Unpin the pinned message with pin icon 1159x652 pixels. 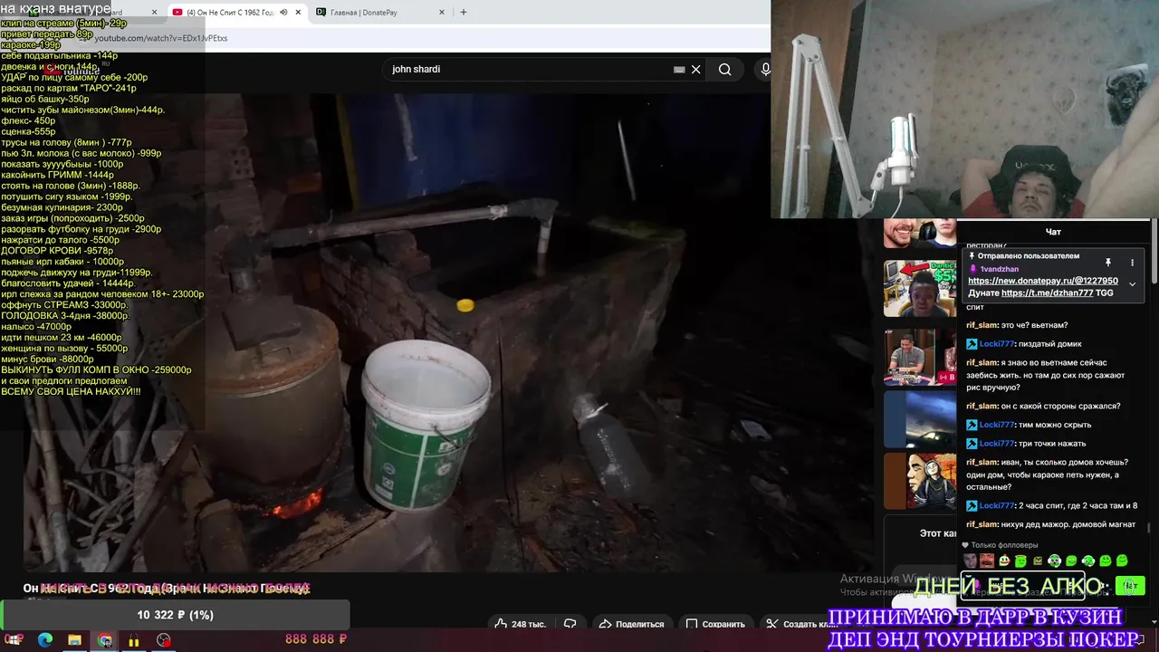tap(1107, 263)
